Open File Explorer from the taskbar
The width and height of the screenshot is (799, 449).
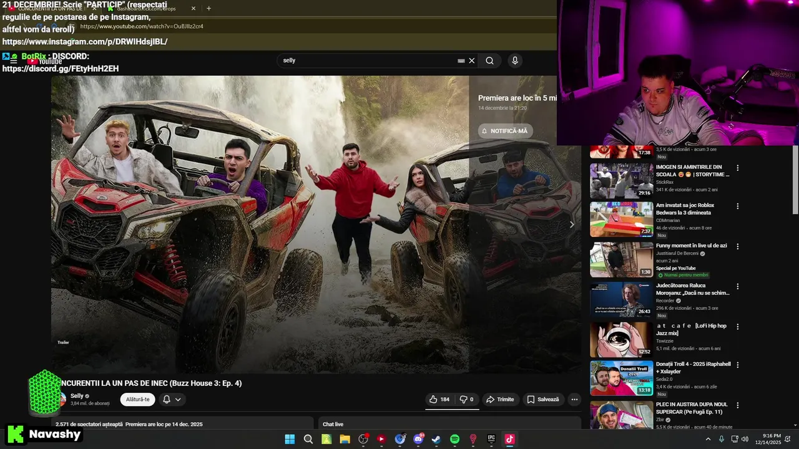click(x=345, y=439)
